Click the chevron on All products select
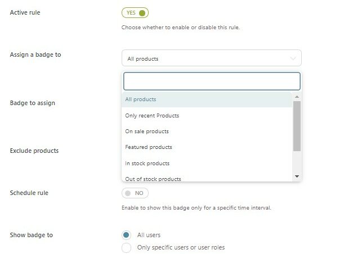Image resolution: width=353 pixels, height=254 pixels. (293, 58)
